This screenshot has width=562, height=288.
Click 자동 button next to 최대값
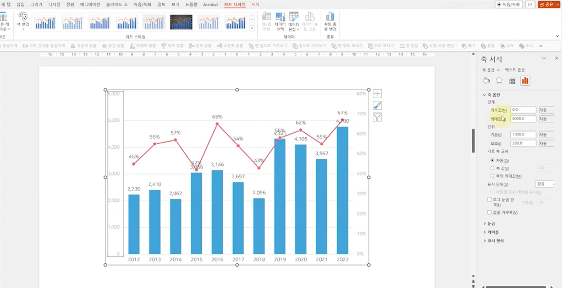547,119
